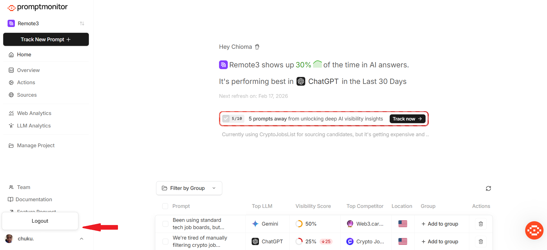Click the Track New Prompt button

coord(46,39)
